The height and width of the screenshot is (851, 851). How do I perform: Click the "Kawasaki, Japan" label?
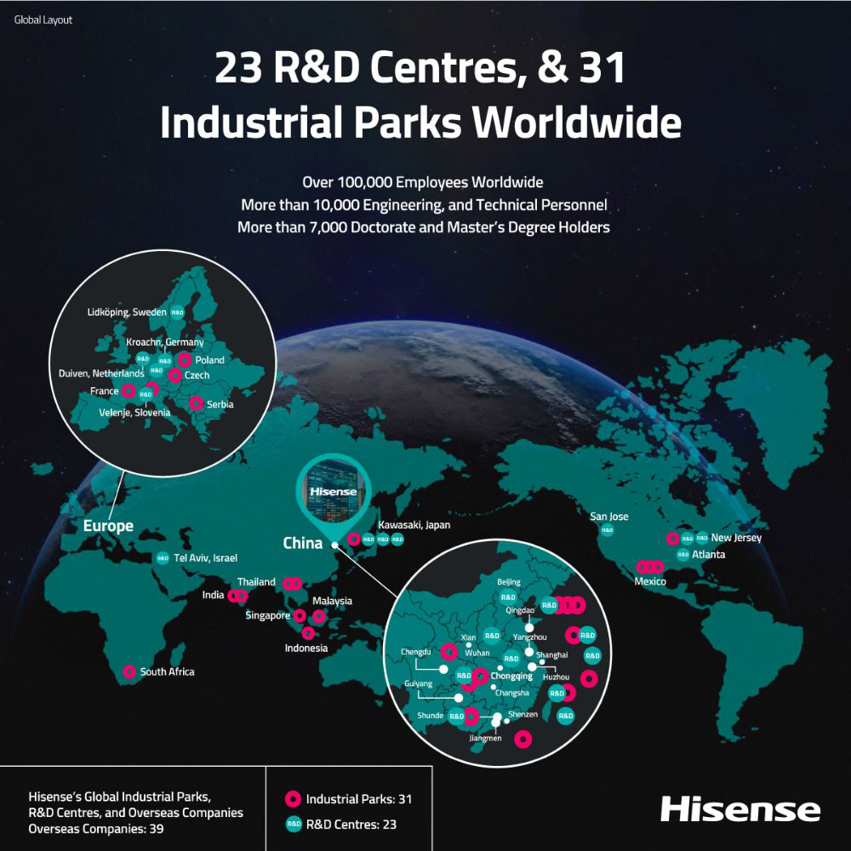click(x=414, y=525)
